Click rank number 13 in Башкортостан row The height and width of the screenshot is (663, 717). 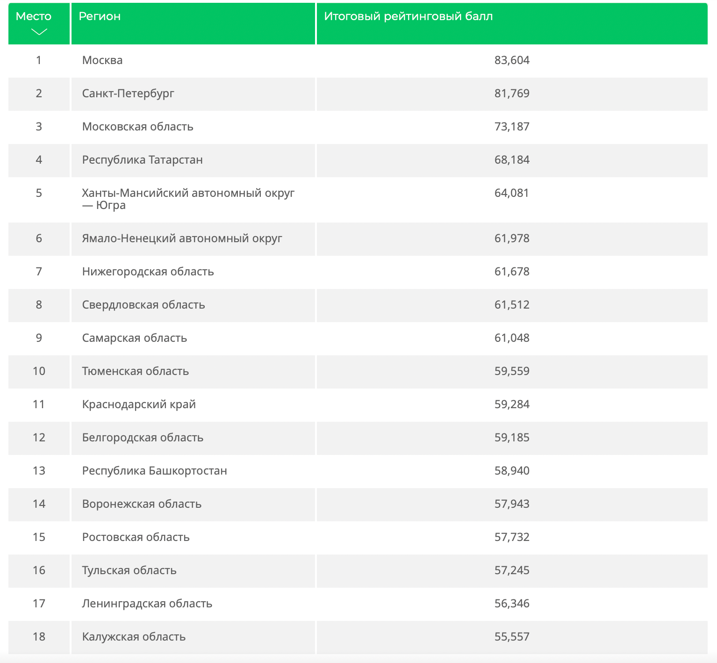[39, 471]
